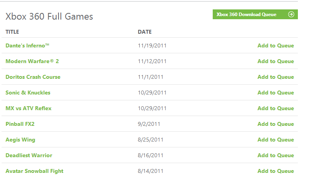Add Dante's Inferno to the queue
Image resolution: width=334 pixels, height=187 pixels.
click(276, 45)
